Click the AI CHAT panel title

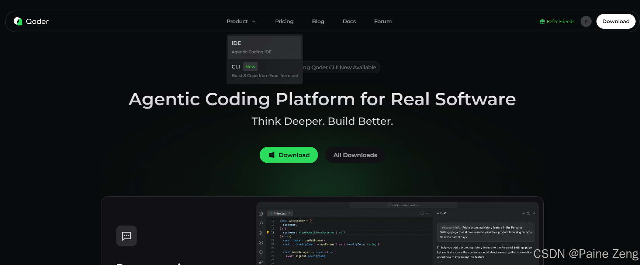point(442,213)
